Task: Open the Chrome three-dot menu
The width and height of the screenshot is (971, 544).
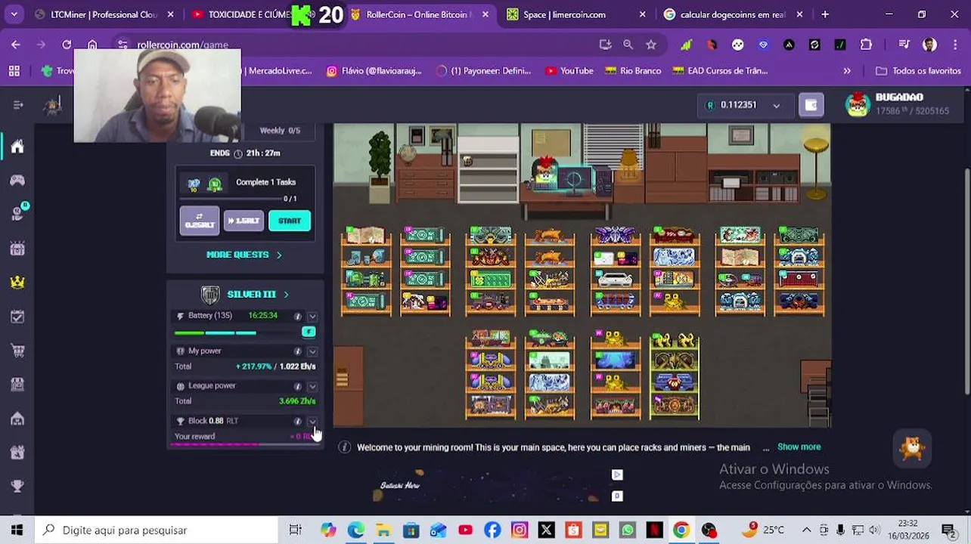Action: [x=954, y=45]
